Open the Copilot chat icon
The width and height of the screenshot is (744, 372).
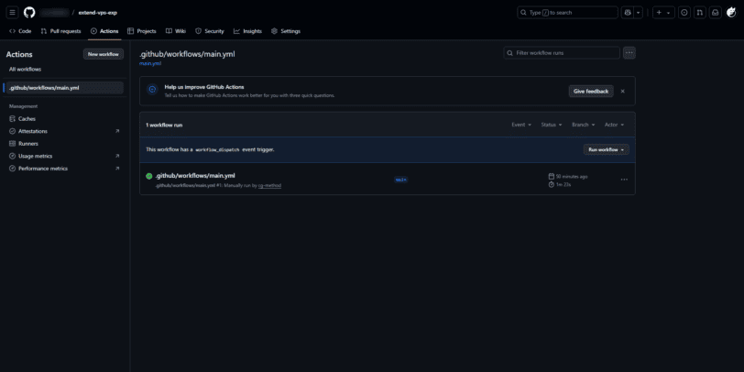click(629, 13)
